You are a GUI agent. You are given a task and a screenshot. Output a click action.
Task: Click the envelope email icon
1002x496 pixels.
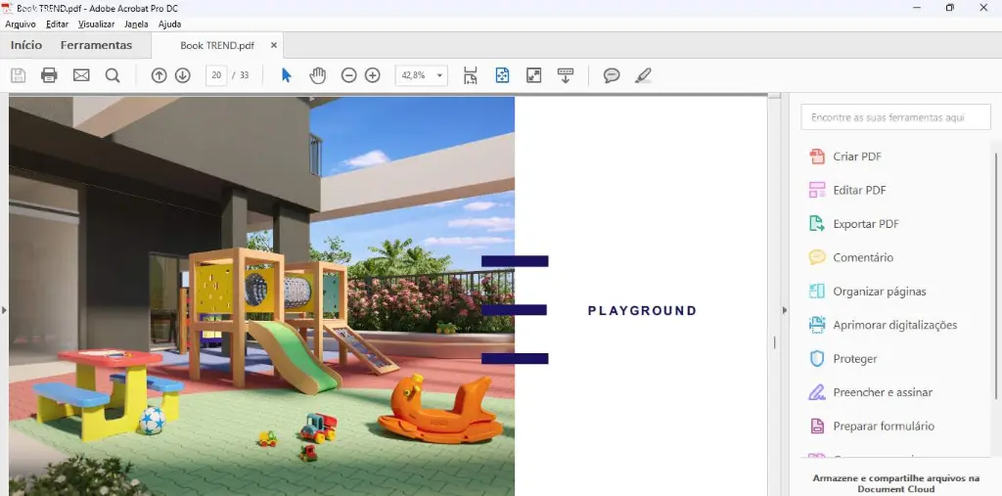[x=81, y=75]
